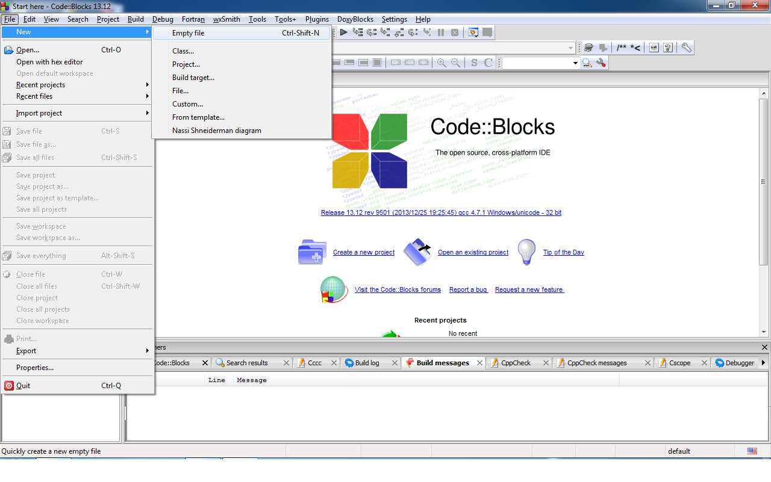The width and height of the screenshot is (771, 482).
Task: Open DoxyBlocks preferences wrench icon
Action: point(687,48)
